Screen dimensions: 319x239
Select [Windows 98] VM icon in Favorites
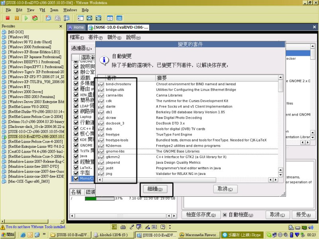click(4, 37)
